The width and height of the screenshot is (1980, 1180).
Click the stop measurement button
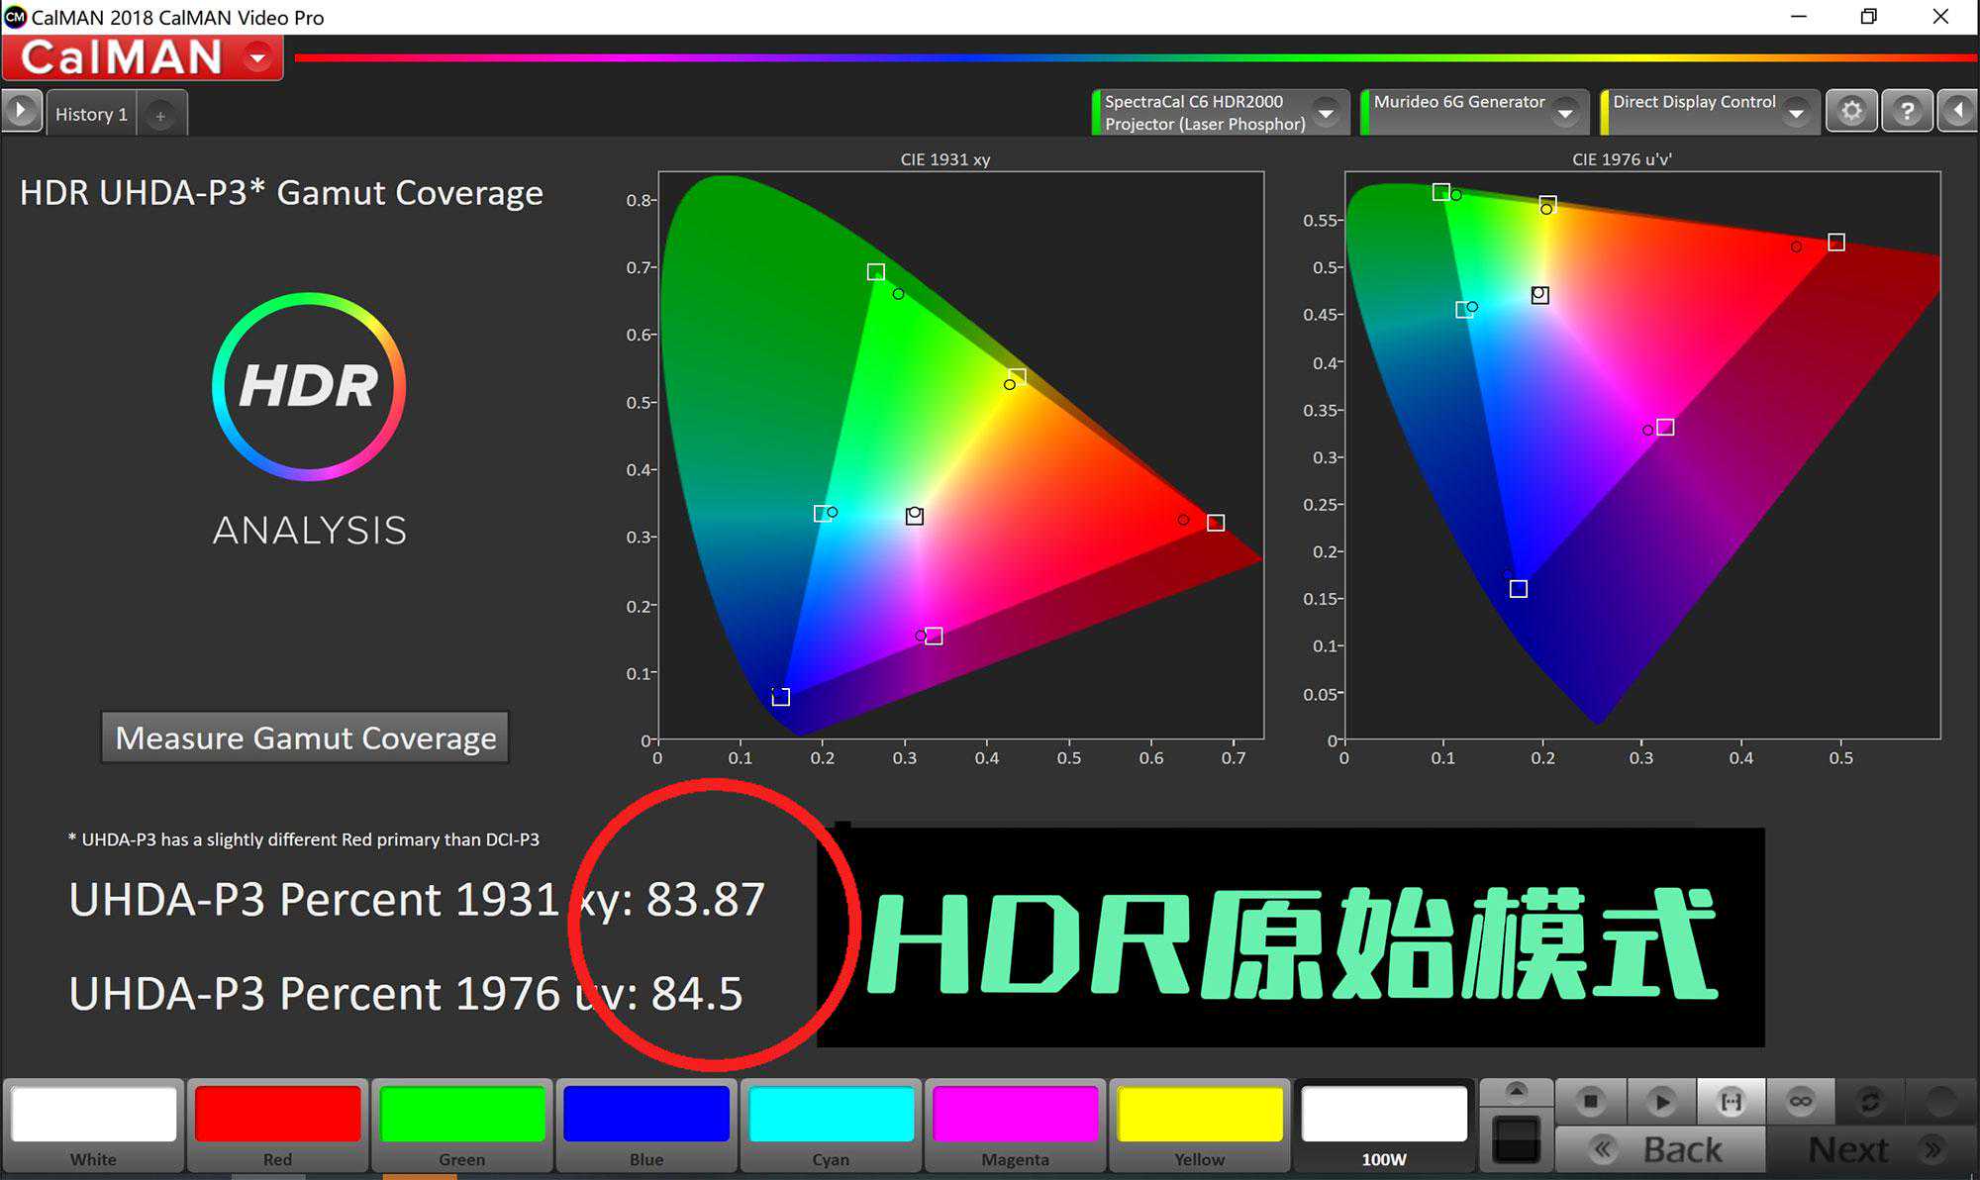(1590, 1101)
